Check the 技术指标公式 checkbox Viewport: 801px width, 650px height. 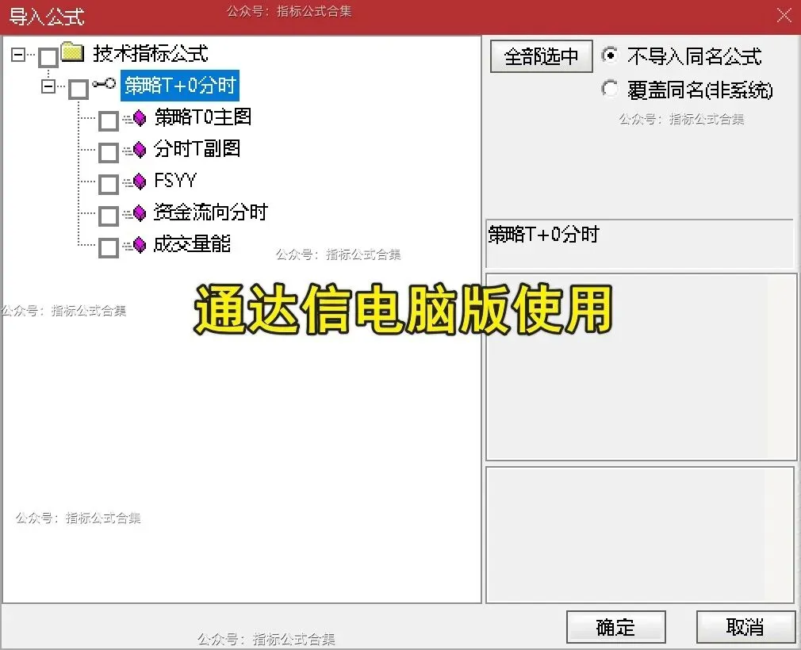pyautogui.click(x=48, y=57)
